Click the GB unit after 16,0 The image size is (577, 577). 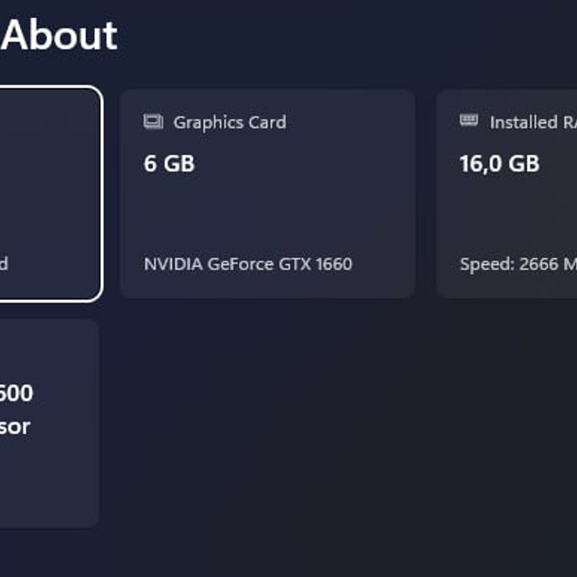524,164
